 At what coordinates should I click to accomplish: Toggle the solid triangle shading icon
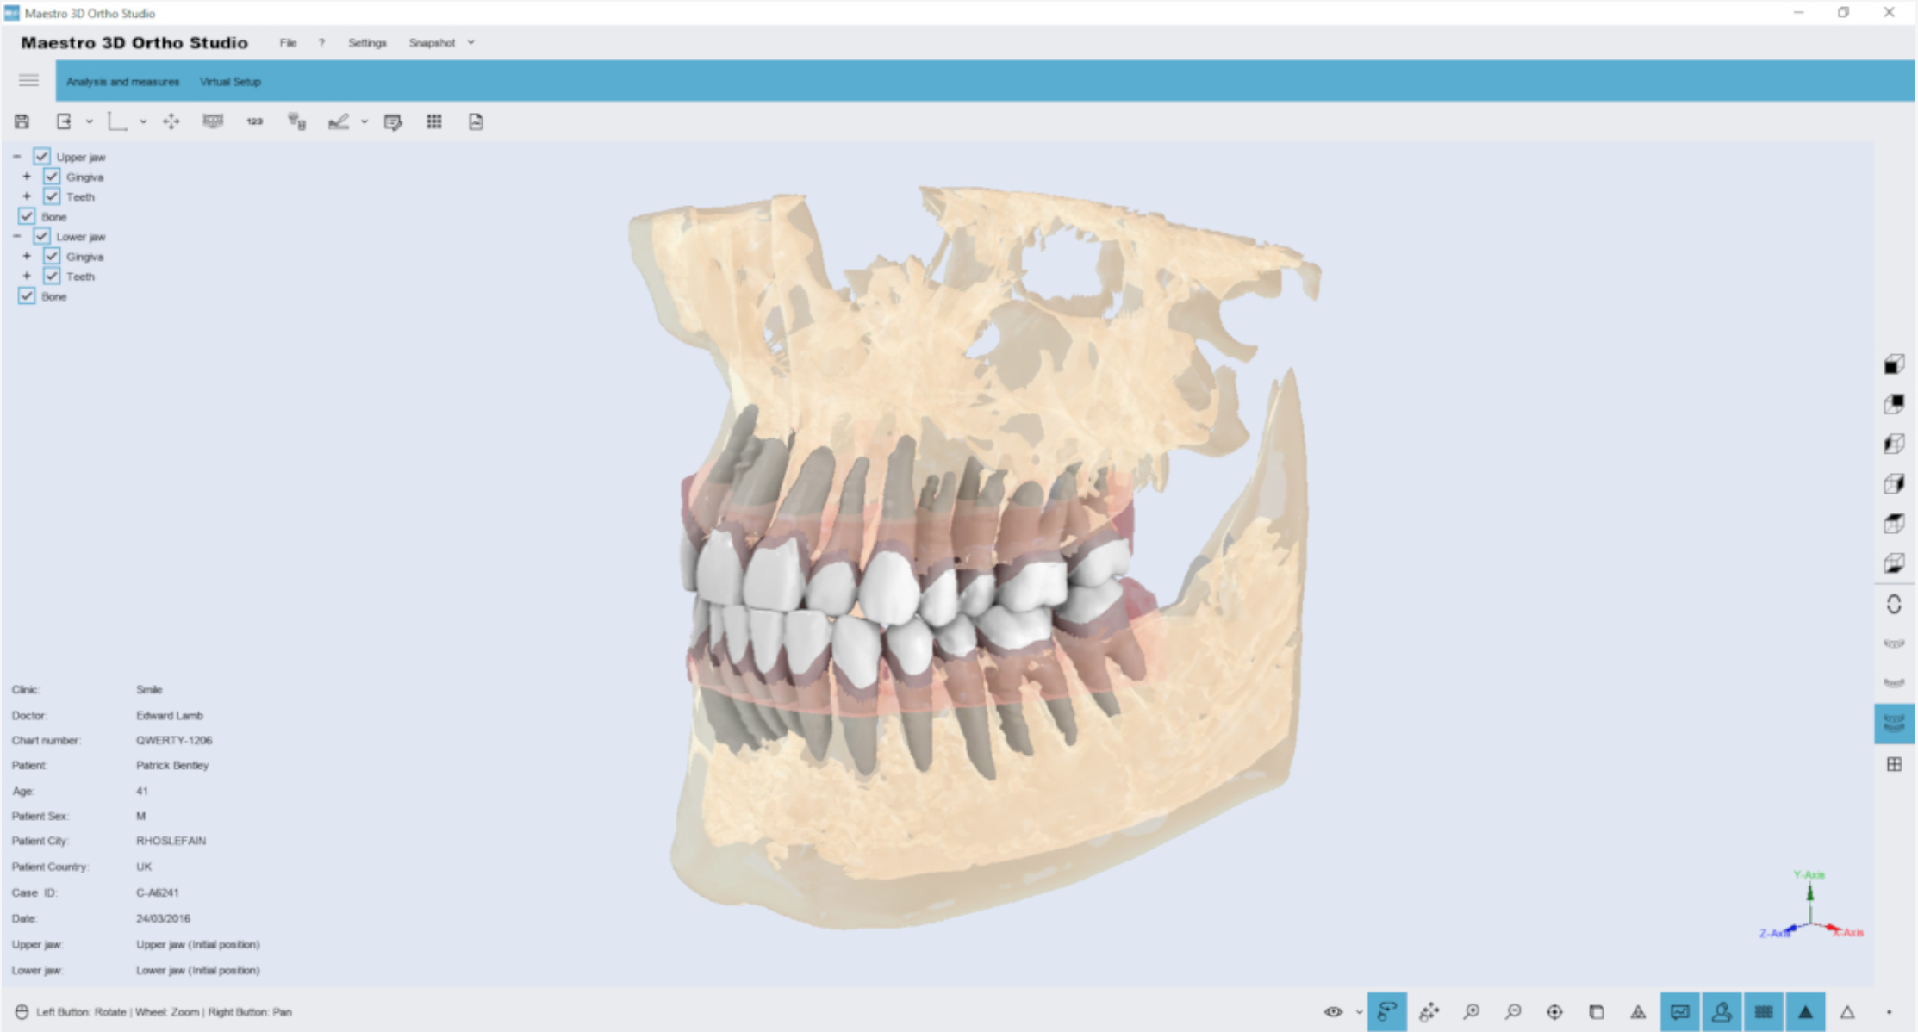[1805, 1011]
